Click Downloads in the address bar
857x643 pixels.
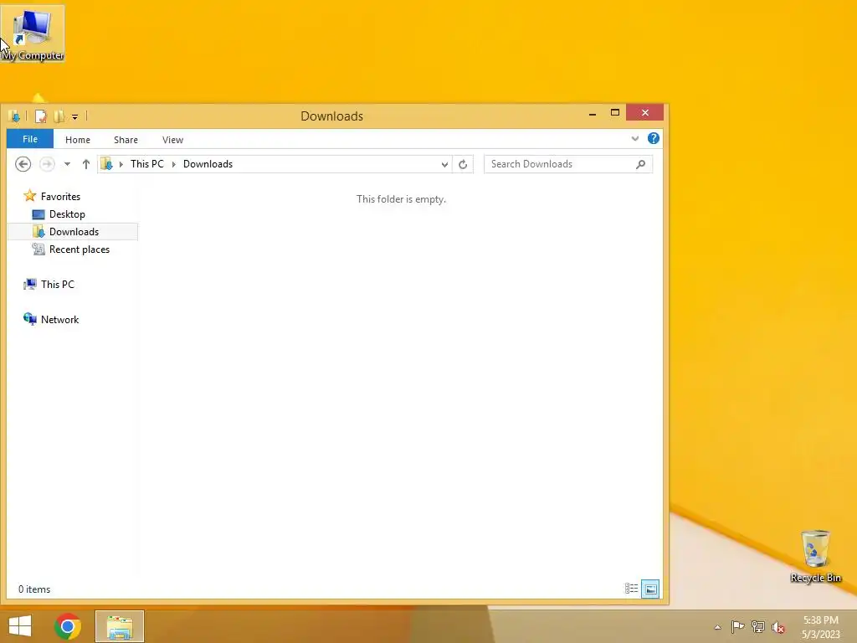click(x=208, y=164)
